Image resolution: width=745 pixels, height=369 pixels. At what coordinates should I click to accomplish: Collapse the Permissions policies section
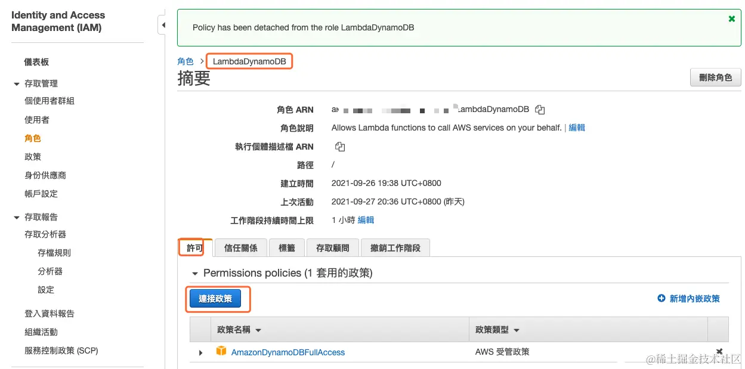tap(194, 274)
